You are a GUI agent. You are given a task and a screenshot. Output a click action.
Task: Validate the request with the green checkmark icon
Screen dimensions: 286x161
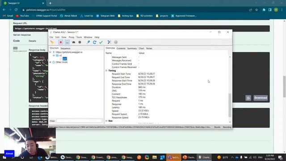click(101, 42)
